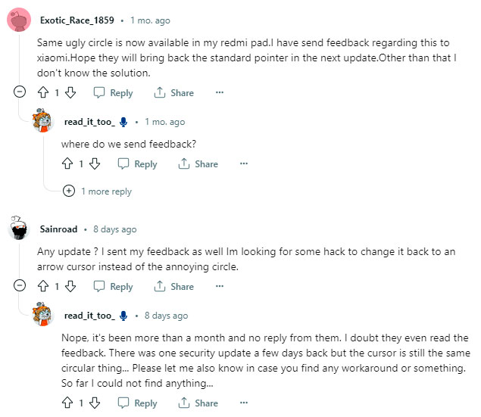Click the "8 days ago" timestamp on Sainroad's comment
481x417 pixels.
click(x=114, y=229)
